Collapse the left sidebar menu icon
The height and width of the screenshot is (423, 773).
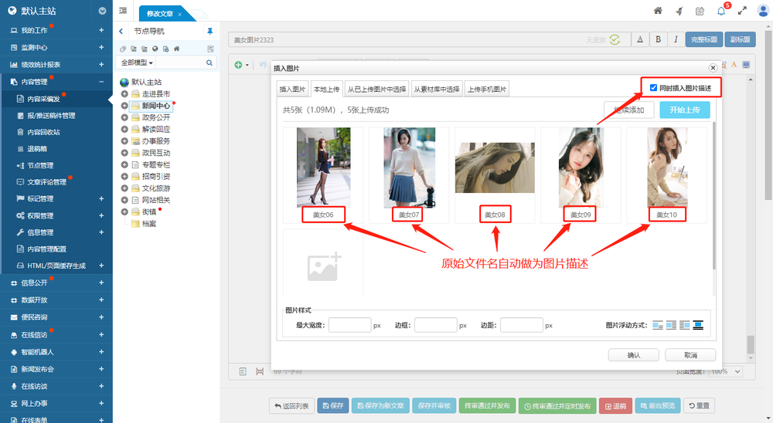(124, 11)
